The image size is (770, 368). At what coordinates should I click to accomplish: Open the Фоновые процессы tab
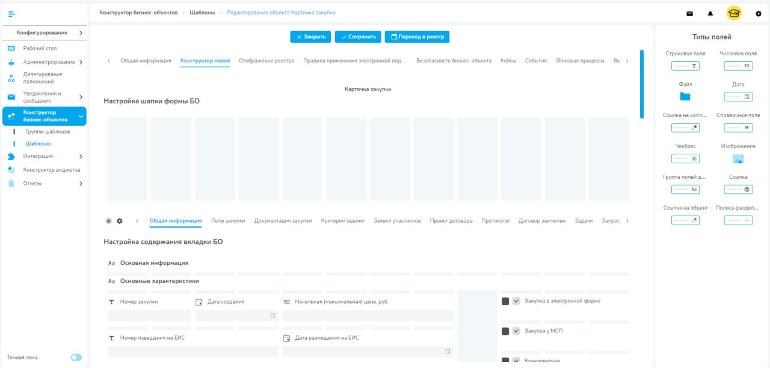(x=580, y=61)
